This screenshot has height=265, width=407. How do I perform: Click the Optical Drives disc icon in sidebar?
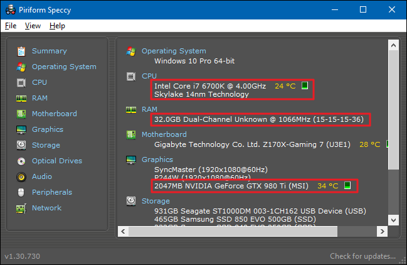pyautogui.click(x=21, y=161)
